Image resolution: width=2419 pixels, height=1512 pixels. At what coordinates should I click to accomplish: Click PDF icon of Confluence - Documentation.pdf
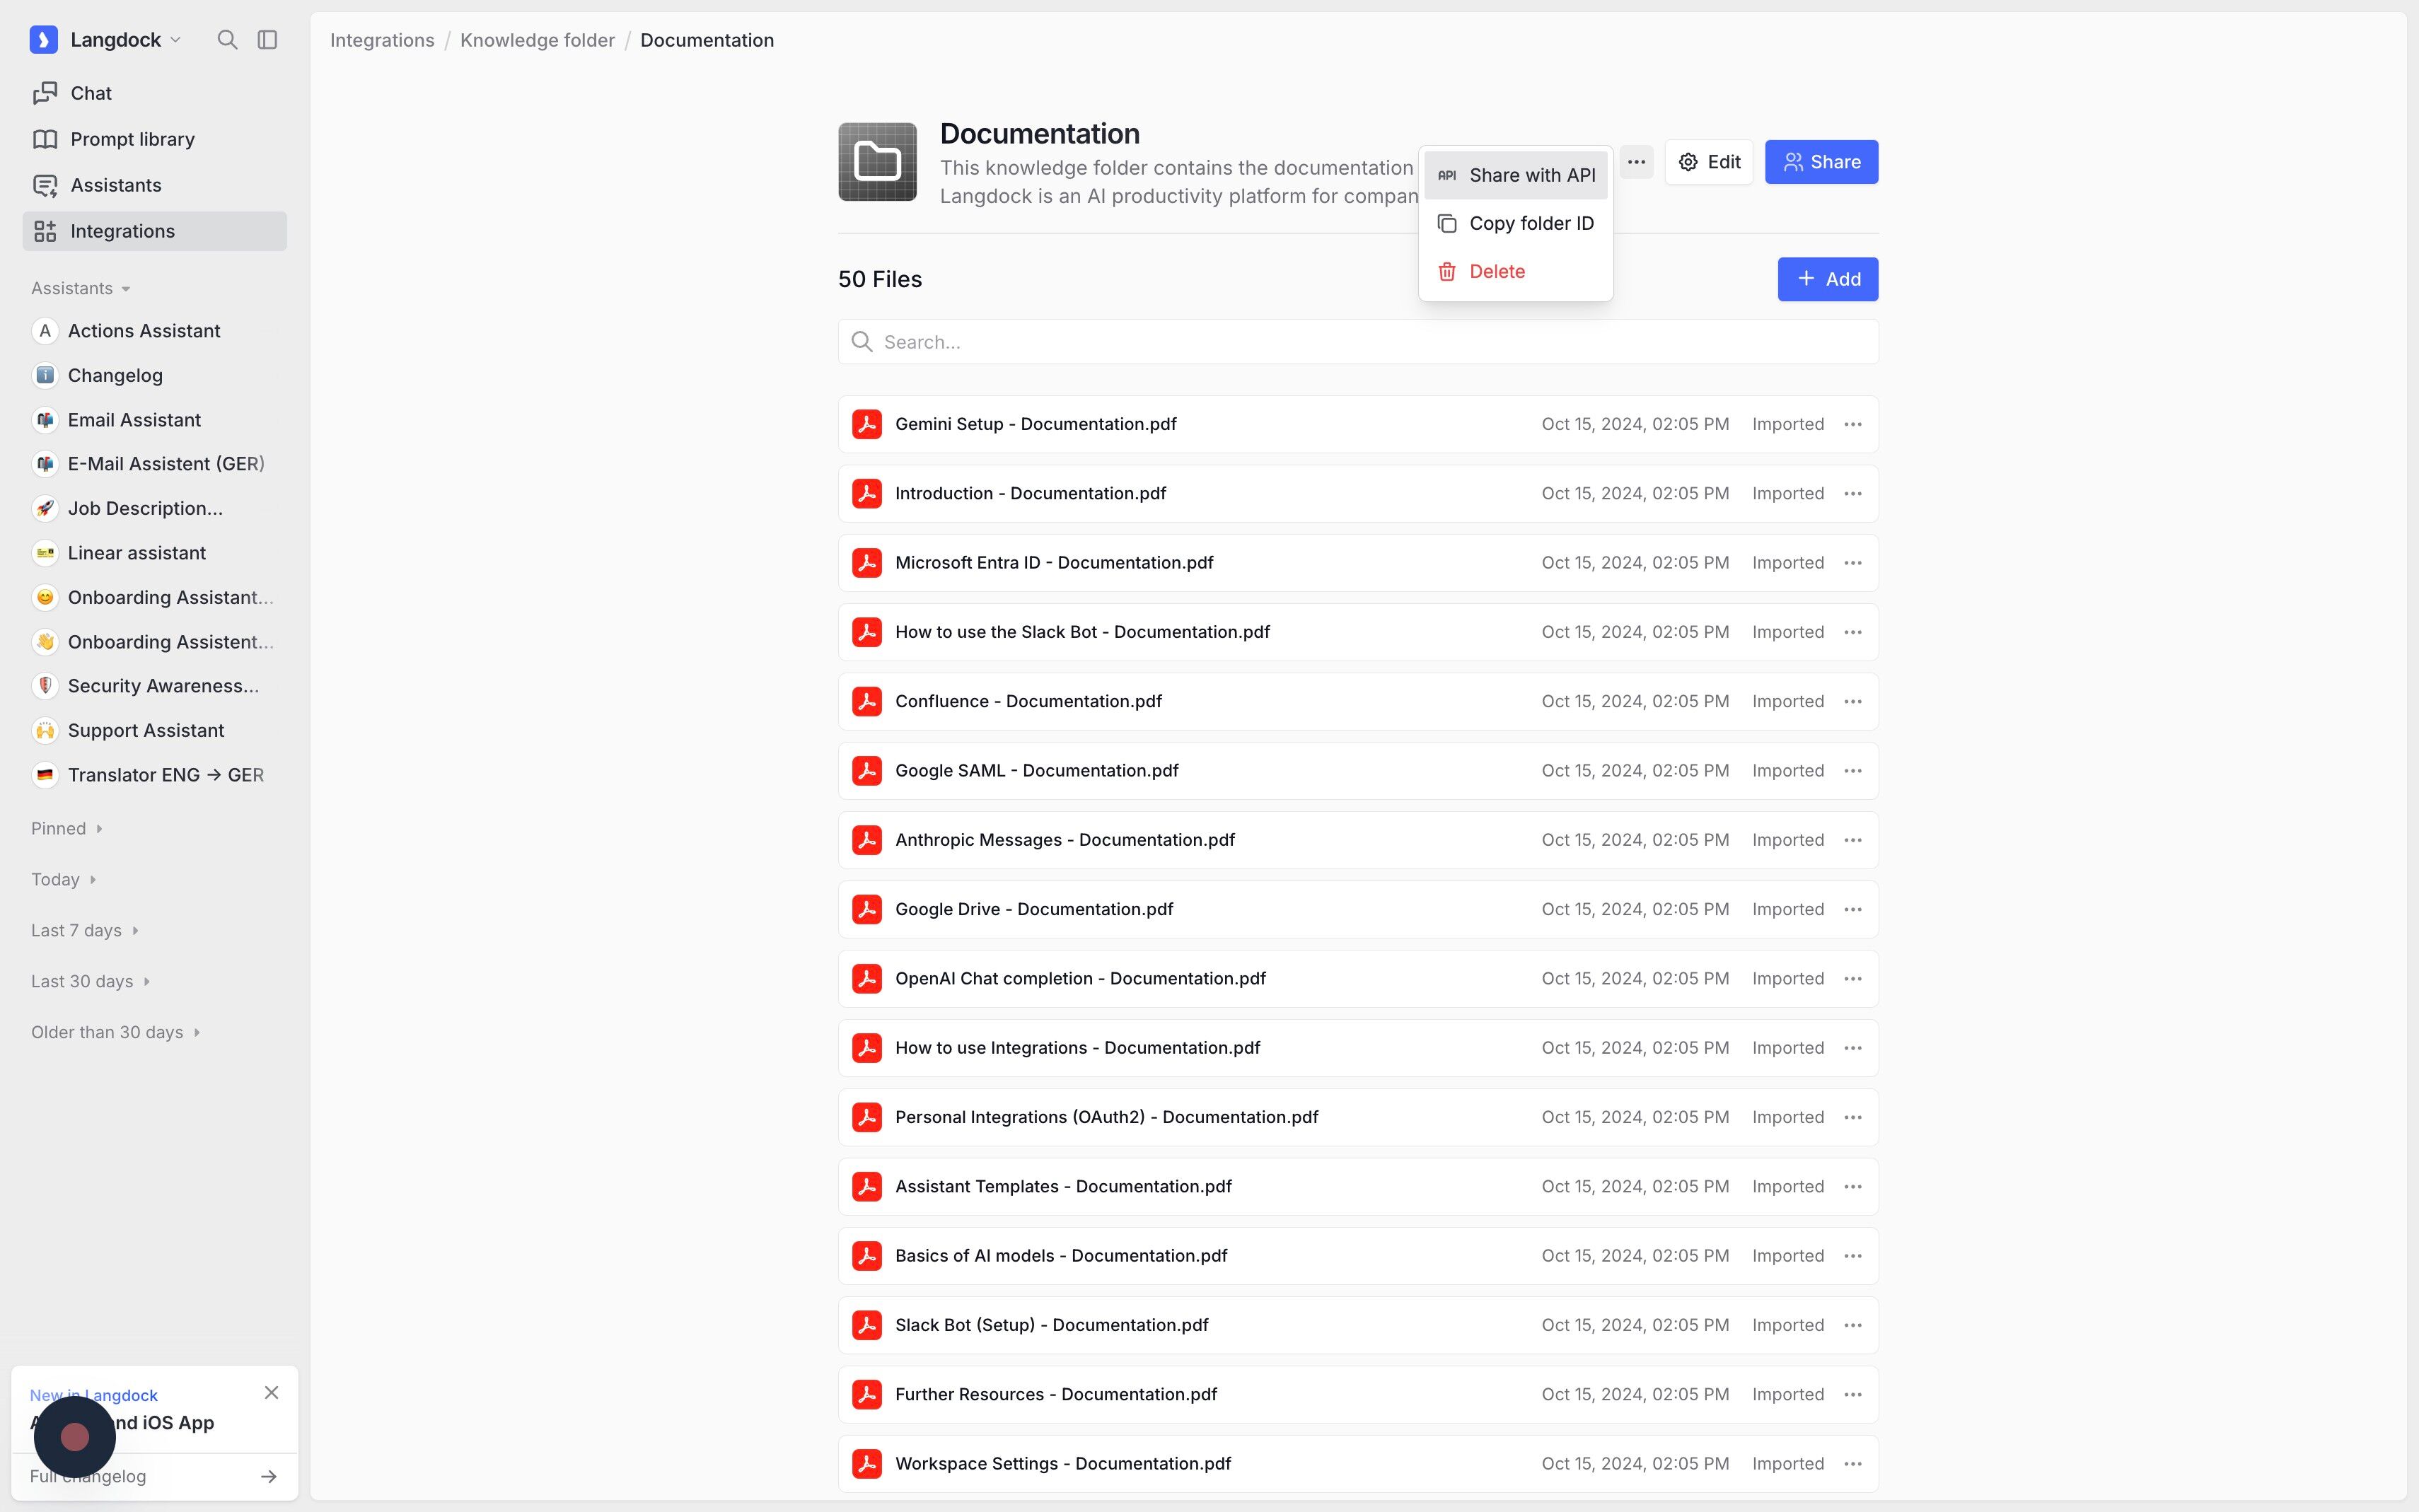[866, 701]
